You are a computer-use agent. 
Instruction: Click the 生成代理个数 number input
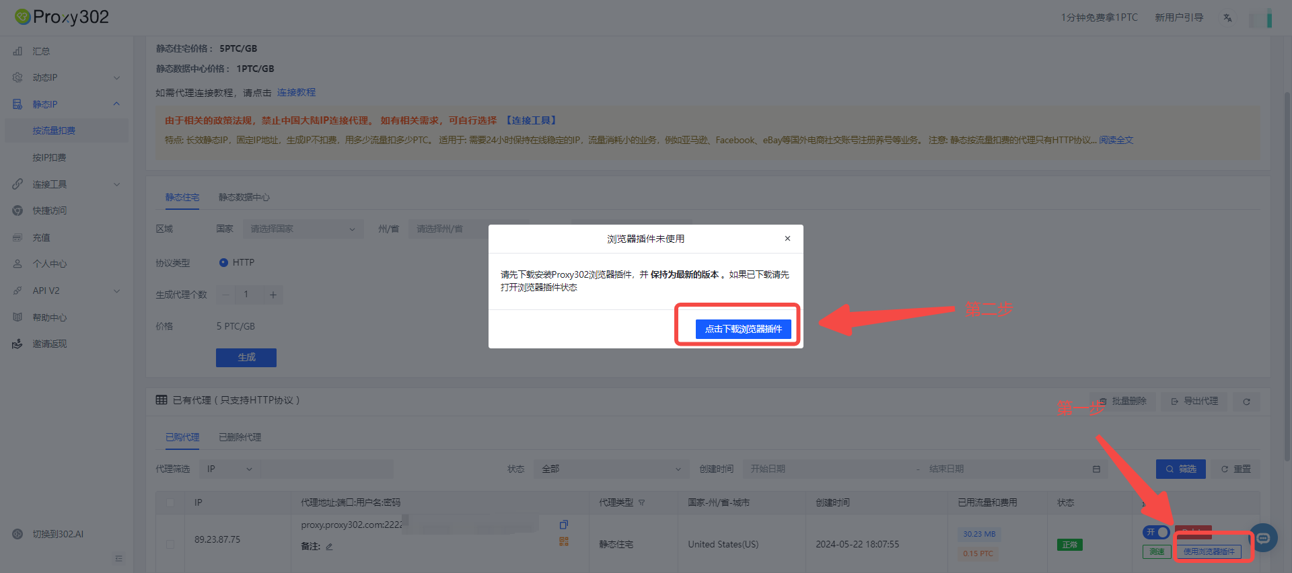249,295
